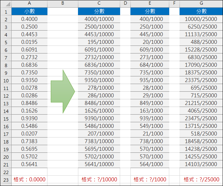The image size is (223, 186).
Task: Select cell 4065/25000
Action: click(201, 111)
